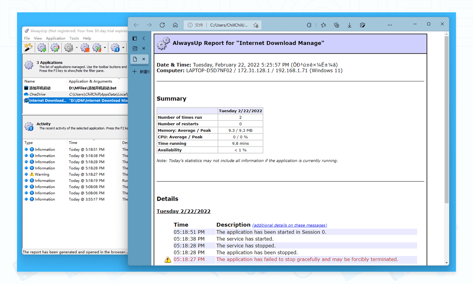
Task: Select the Information entry at 5:08:06 PM
Action: (x=75, y=193)
